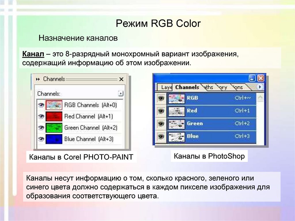Viewport: 295px width, 221px height.
Task: Hide RGB Channels eye in Corel panel
Action: click(x=41, y=105)
